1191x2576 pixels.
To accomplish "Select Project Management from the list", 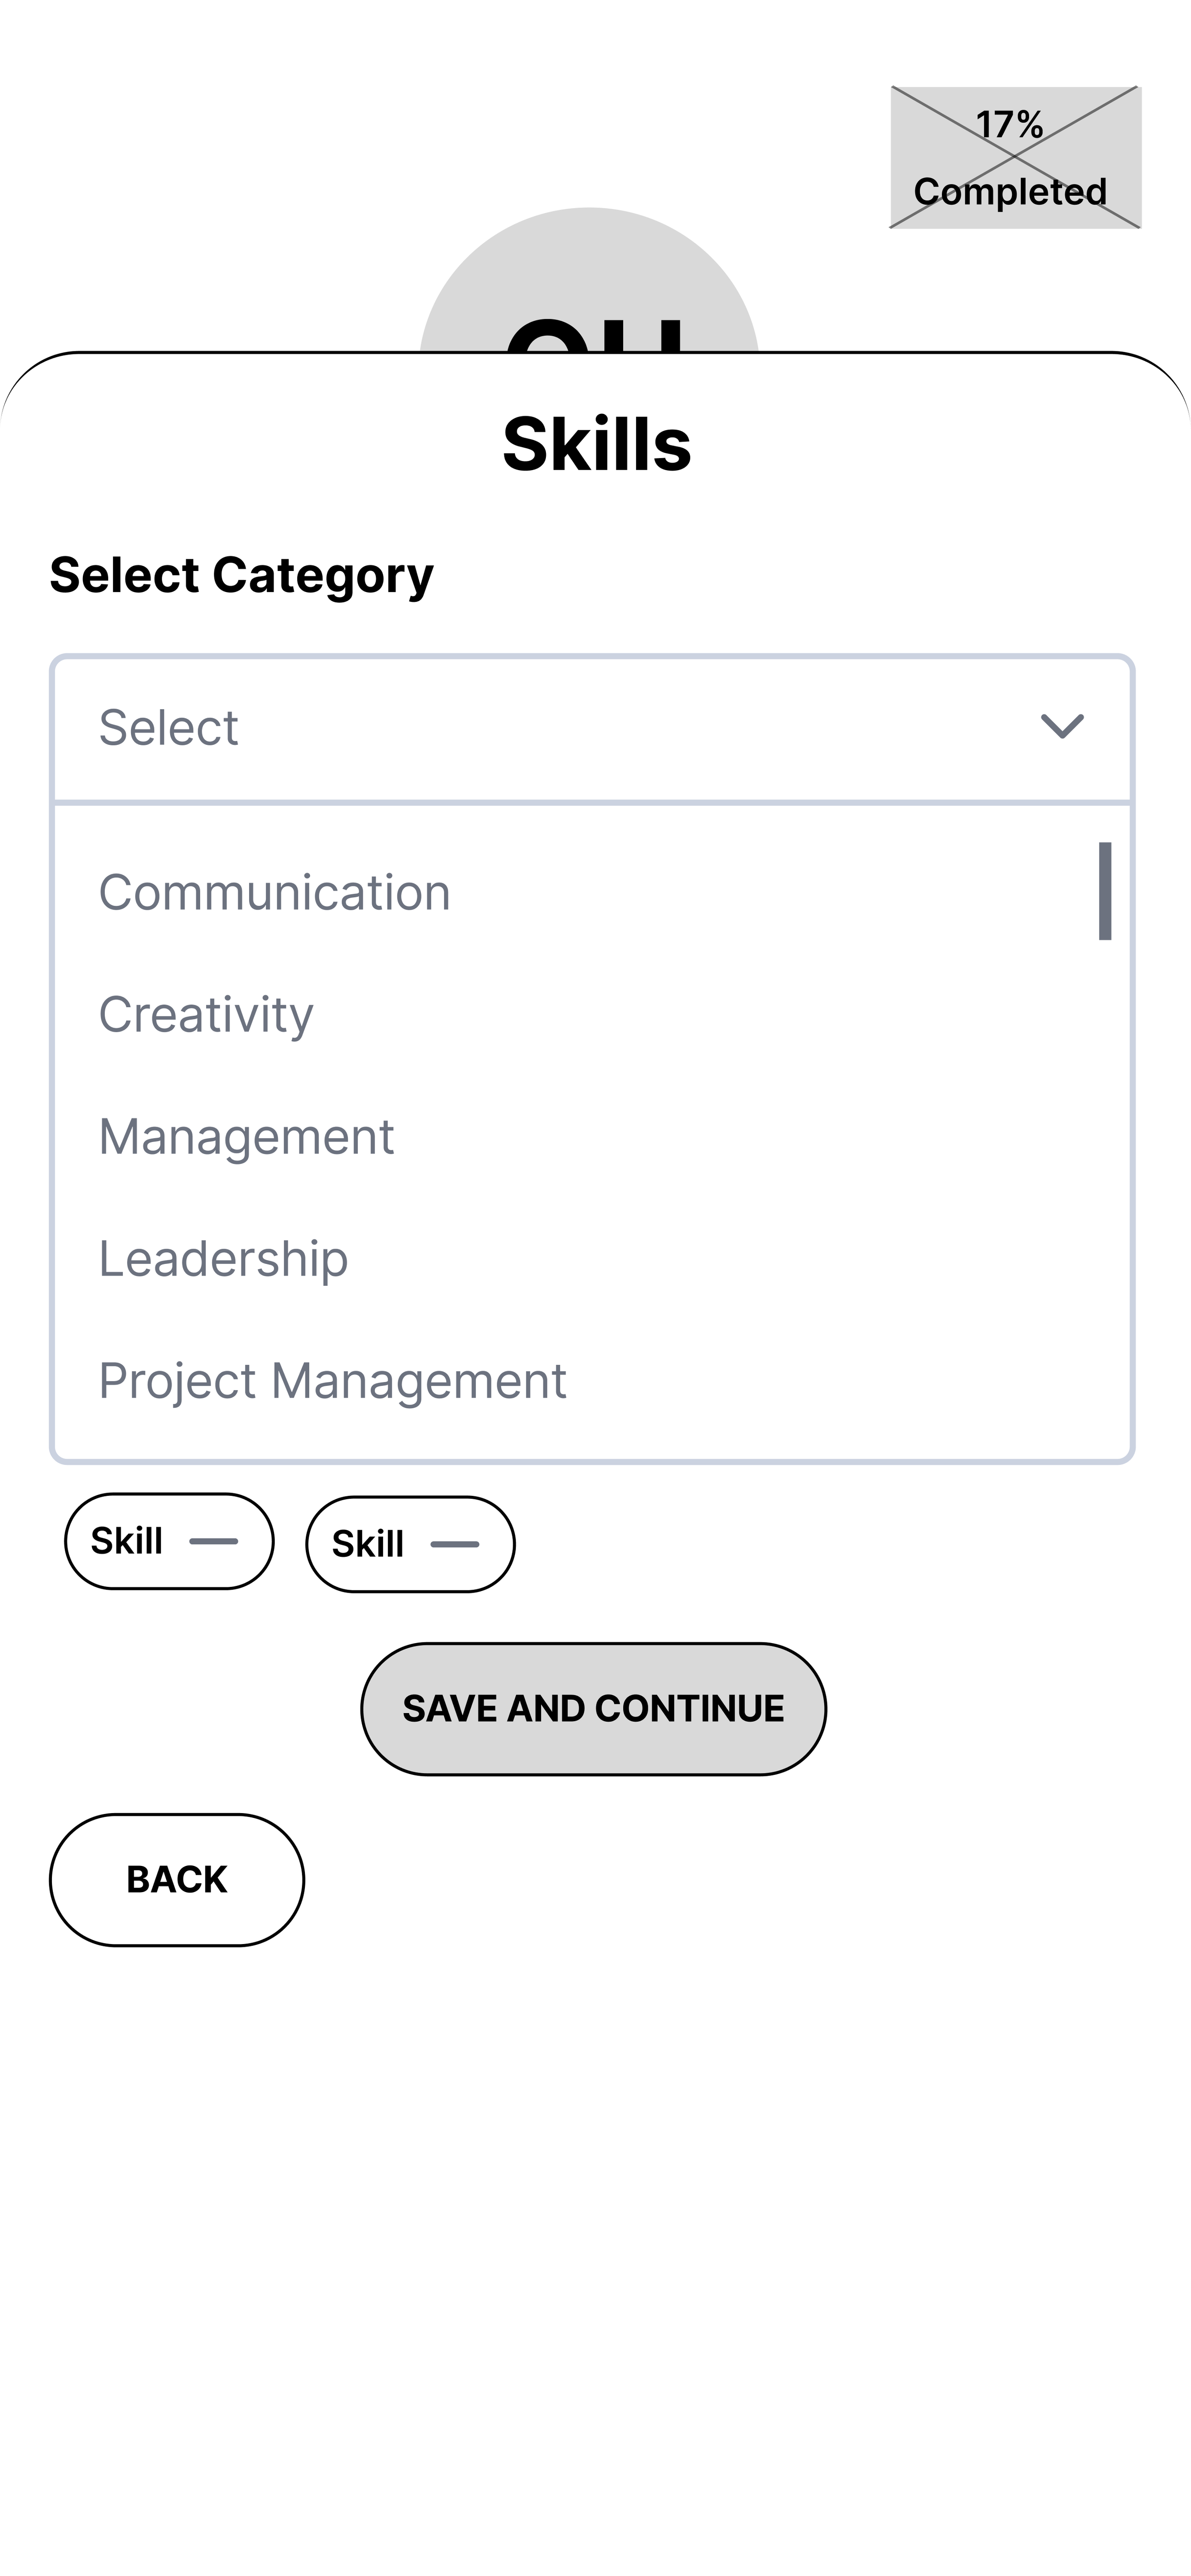I will click(332, 1381).
